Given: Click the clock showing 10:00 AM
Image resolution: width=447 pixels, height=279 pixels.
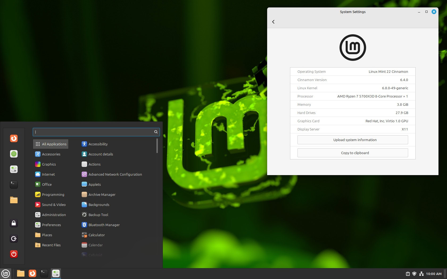Looking at the screenshot, I should (434, 274).
